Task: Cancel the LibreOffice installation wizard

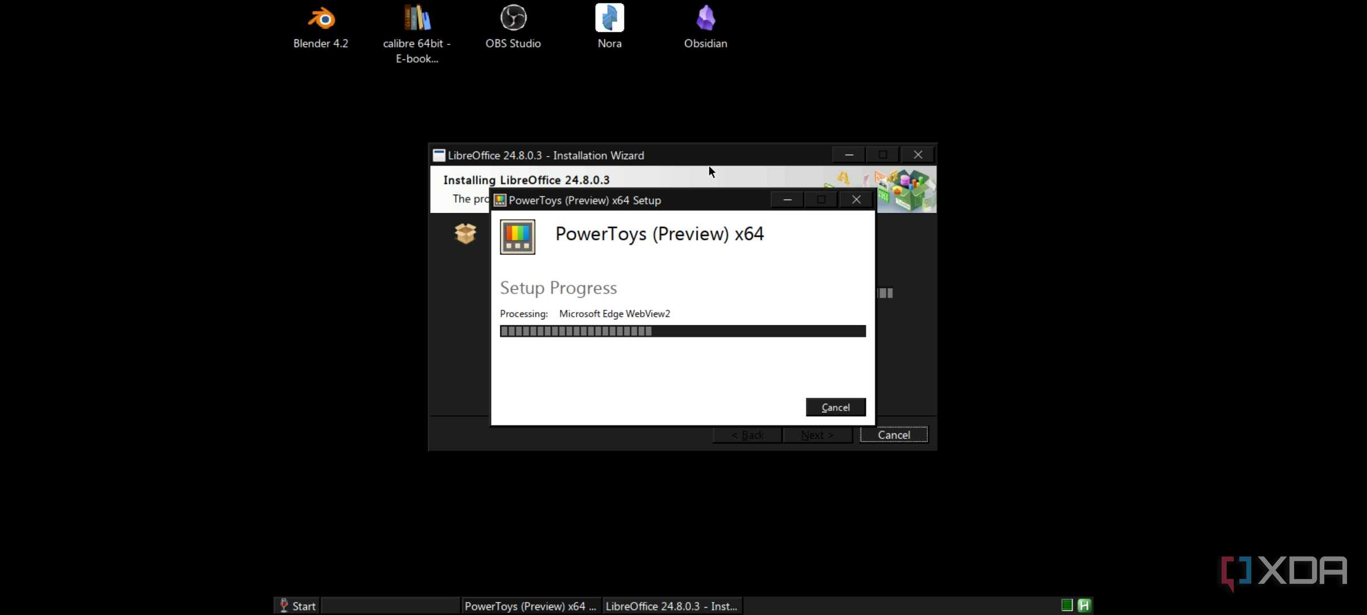Action: click(x=894, y=435)
